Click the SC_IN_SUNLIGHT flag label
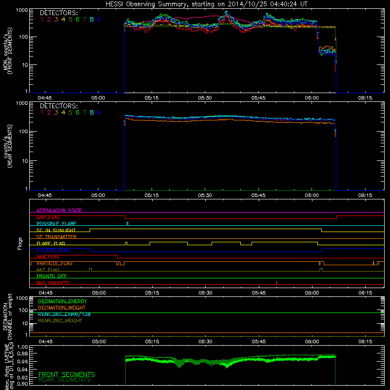Viewport: 390px width, 390px height. [x=56, y=230]
